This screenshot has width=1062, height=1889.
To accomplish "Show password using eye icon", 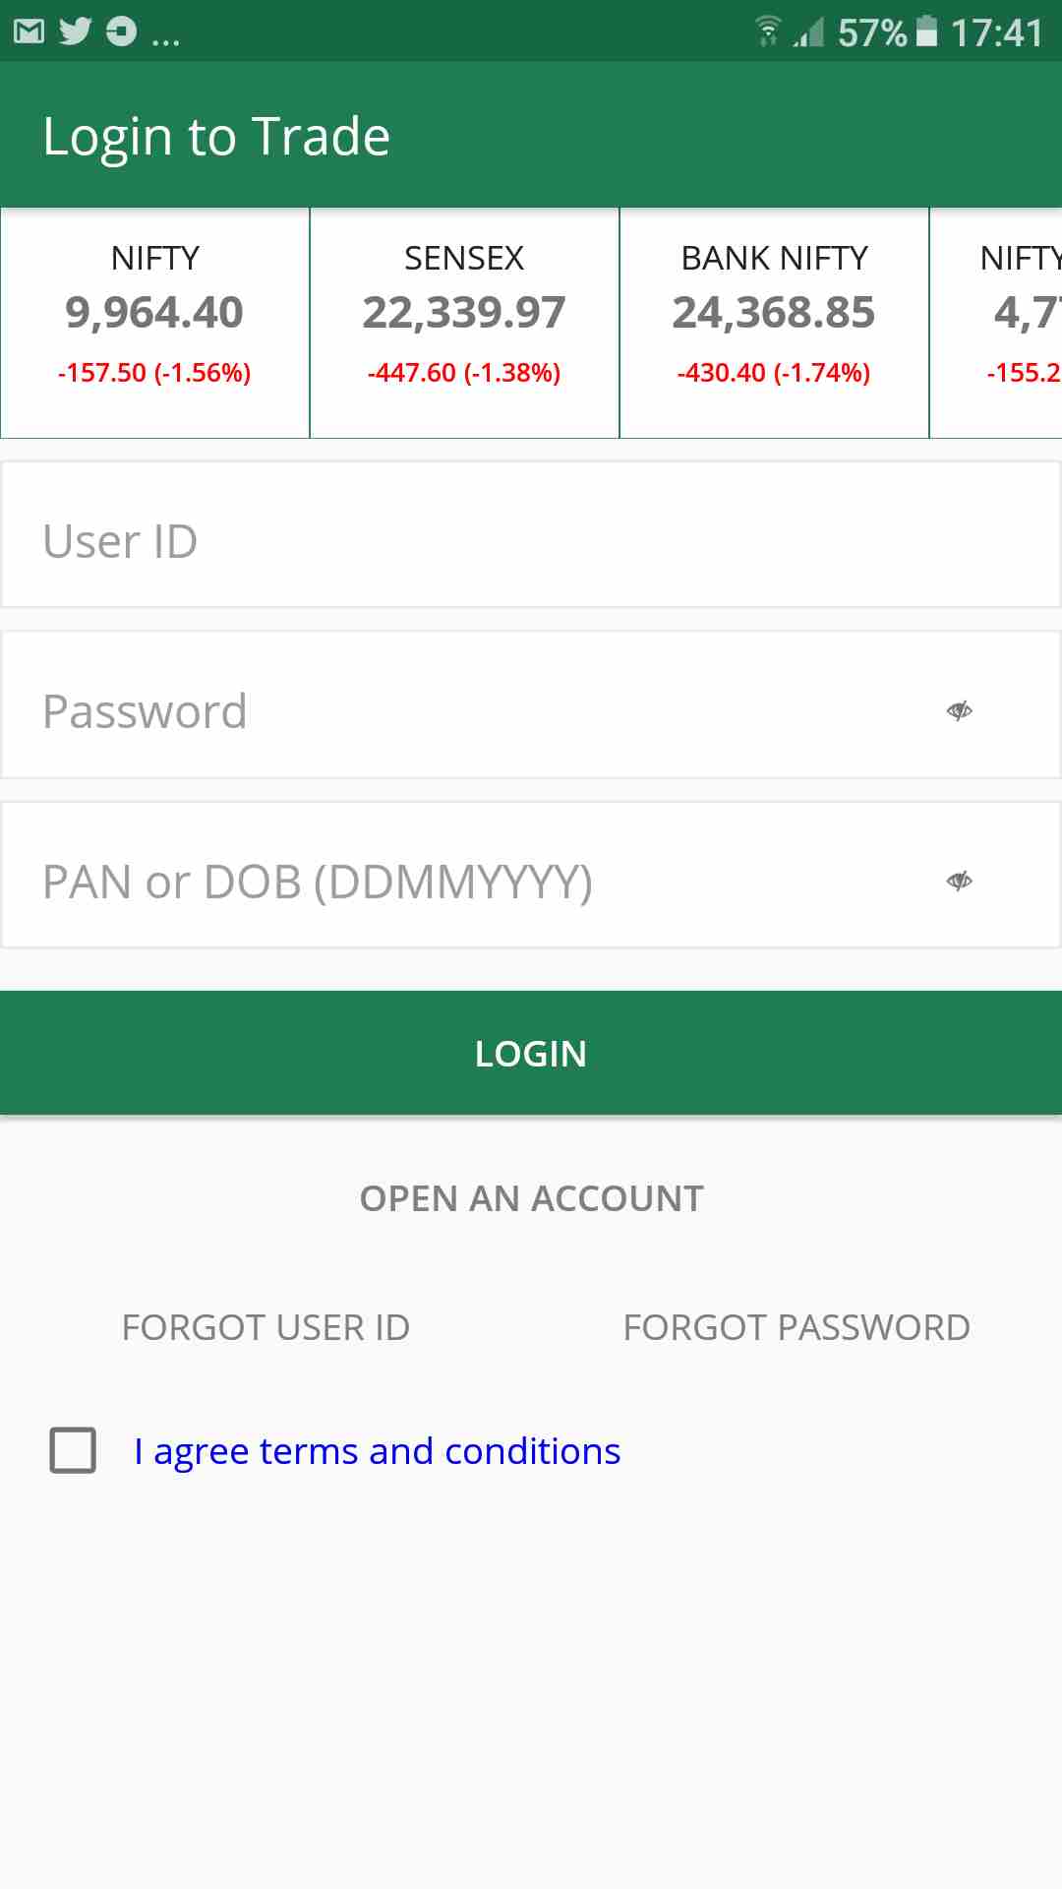I will pyautogui.click(x=959, y=710).
